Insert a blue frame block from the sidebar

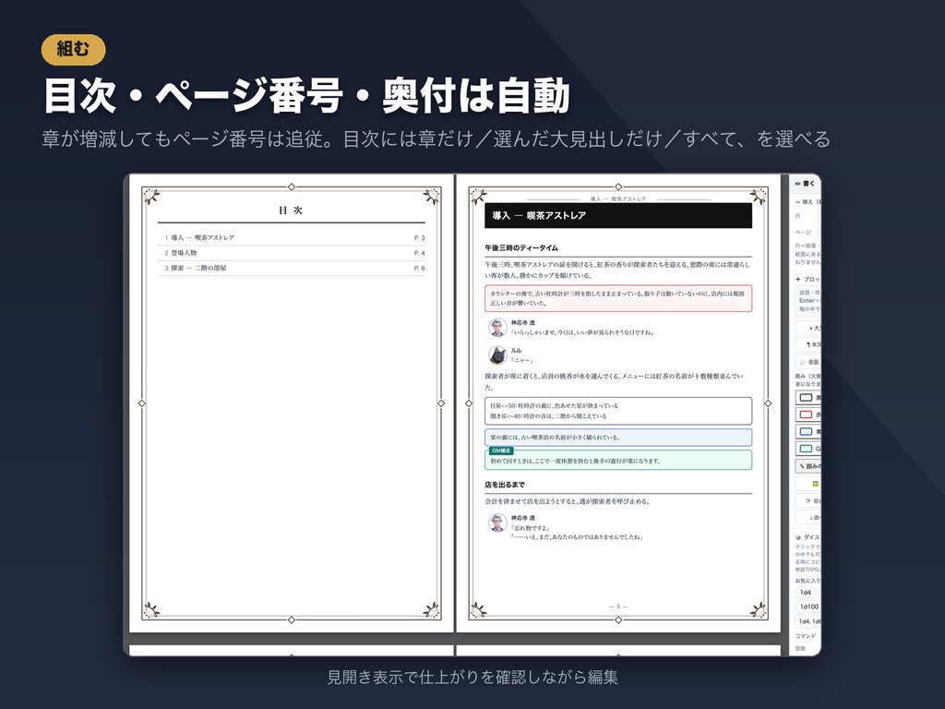[808, 432]
